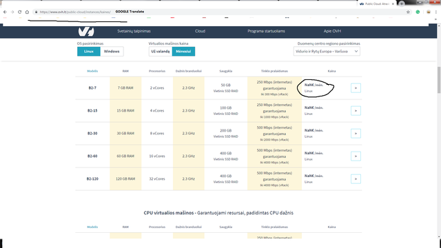This screenshot has height=248, width=441.
Task: Click the arrow button for B2-7
Action: click(x=356, y=88)
